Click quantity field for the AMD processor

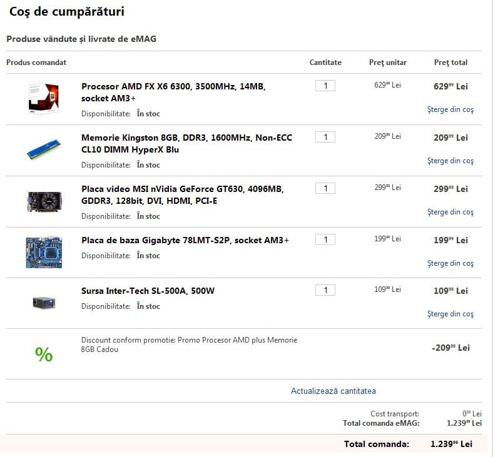[325, 86]
